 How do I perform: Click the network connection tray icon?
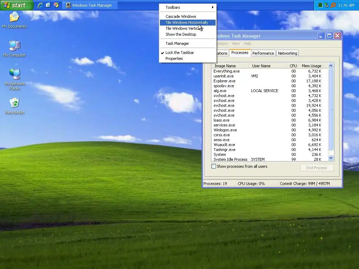327,5
